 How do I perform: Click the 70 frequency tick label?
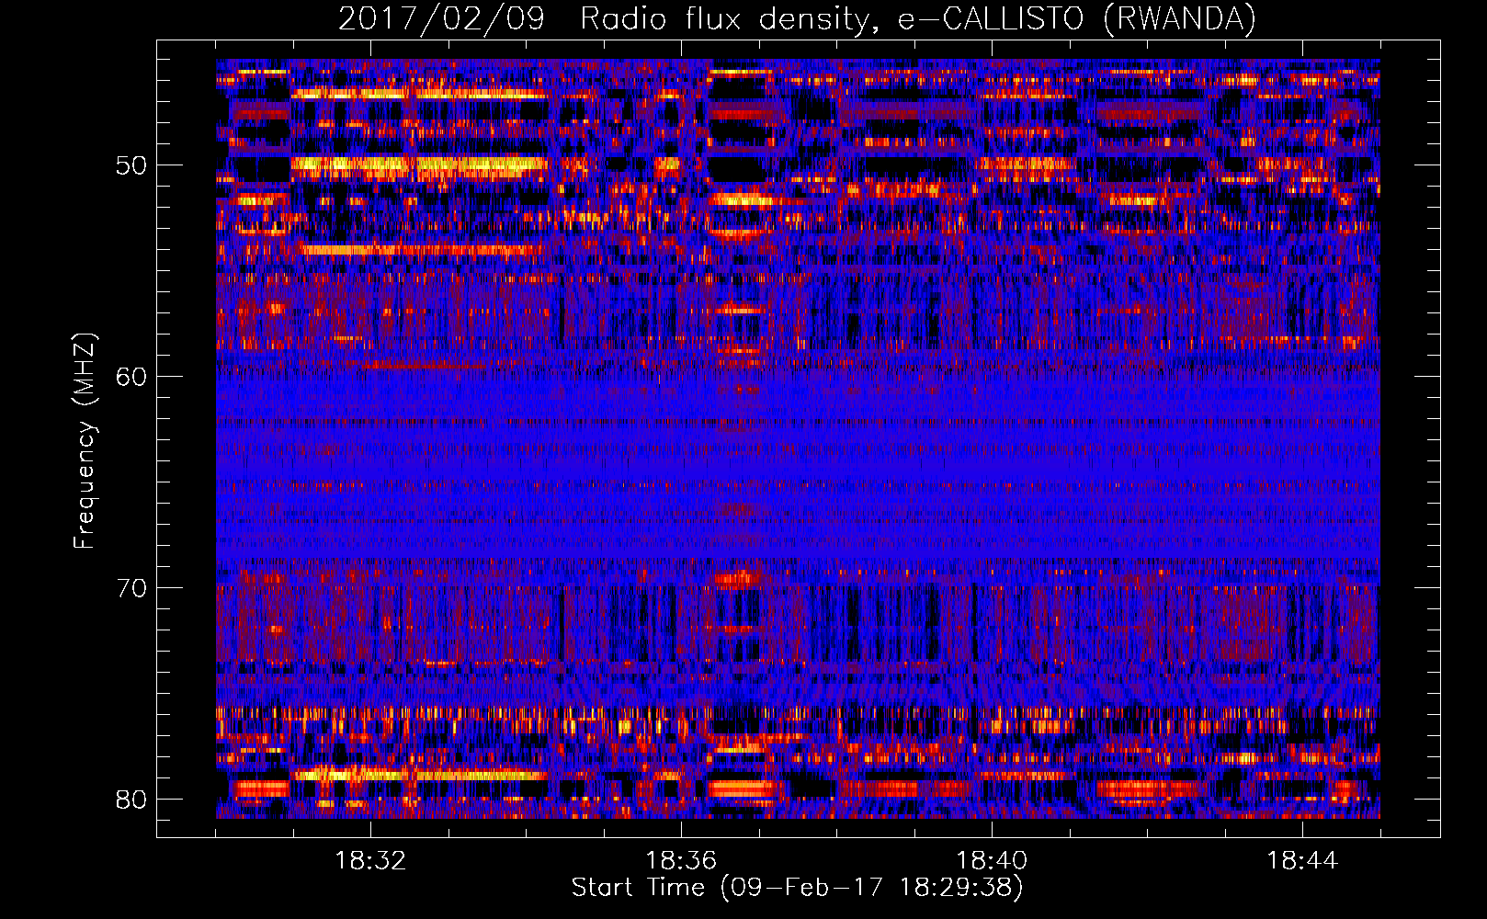pos(131,588)
